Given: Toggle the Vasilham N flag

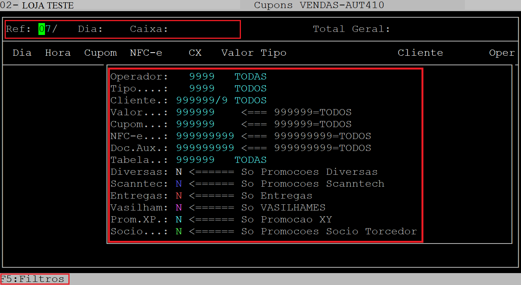Looking at the screenshot, I should [x=179, y=207].
